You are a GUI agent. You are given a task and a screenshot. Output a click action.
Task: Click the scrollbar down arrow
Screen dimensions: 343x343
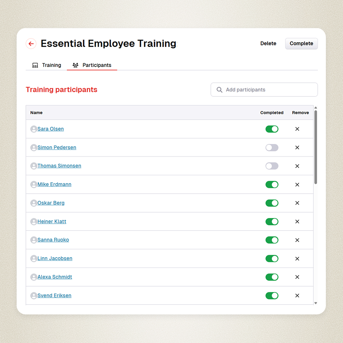pyautogui.click(x=316, y=303)
